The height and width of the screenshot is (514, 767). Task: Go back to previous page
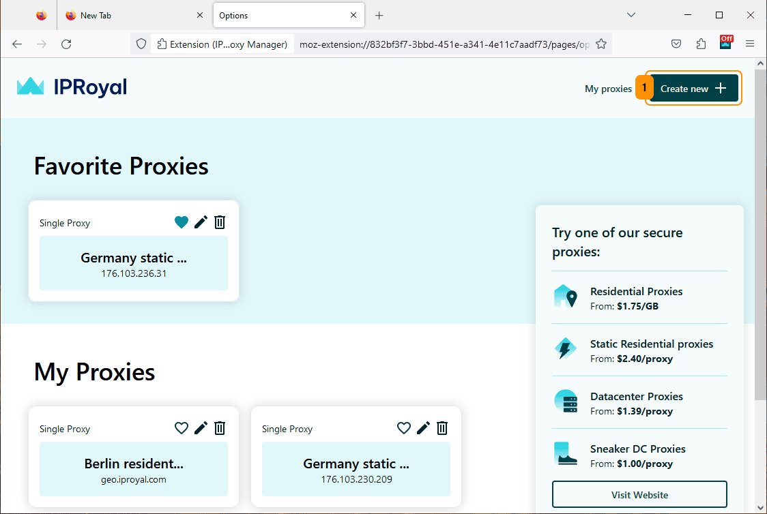[17, 44]
